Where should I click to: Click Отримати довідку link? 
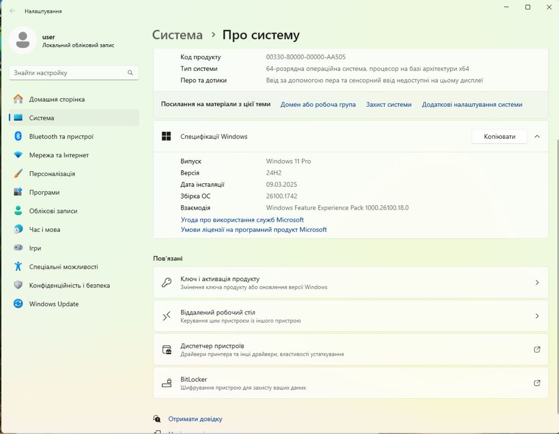[x=195, y=419]
